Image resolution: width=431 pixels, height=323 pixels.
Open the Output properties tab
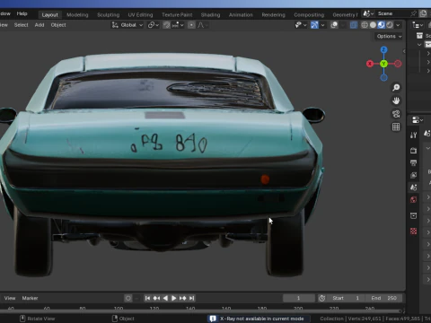click(x=414, y=162)
